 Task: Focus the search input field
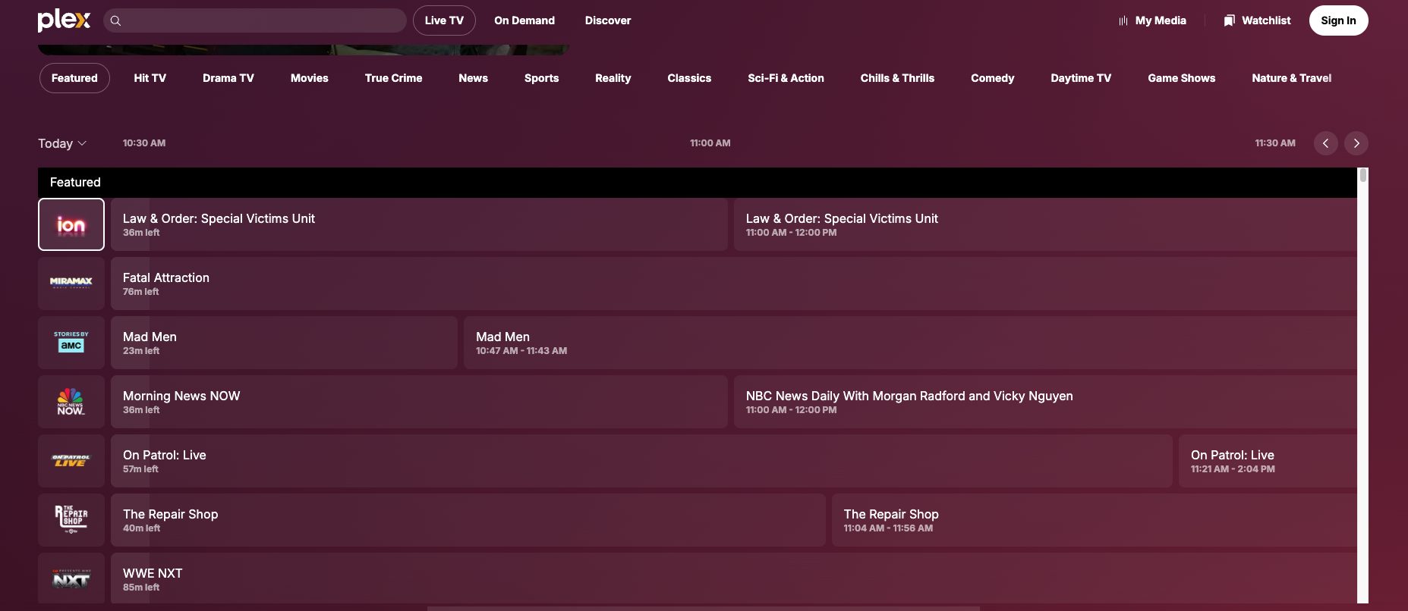click(x=254, y=20)
